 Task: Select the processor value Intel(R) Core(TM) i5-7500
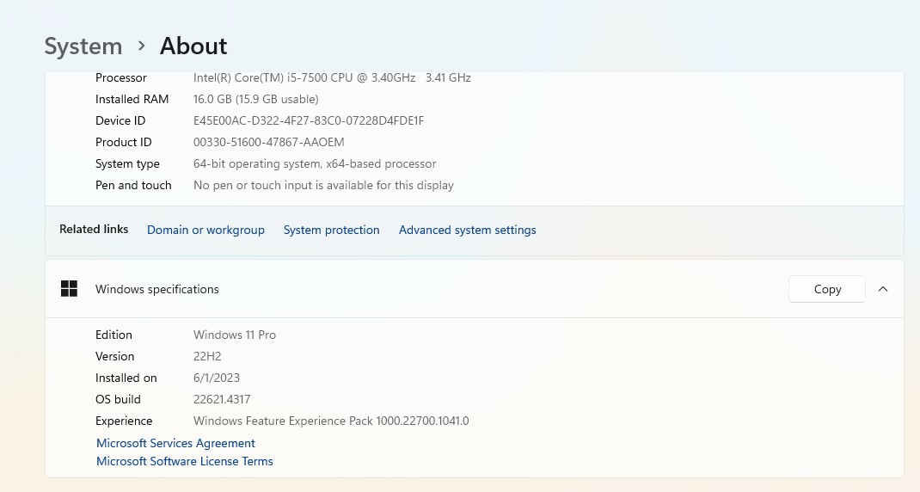tap(332, 77)
